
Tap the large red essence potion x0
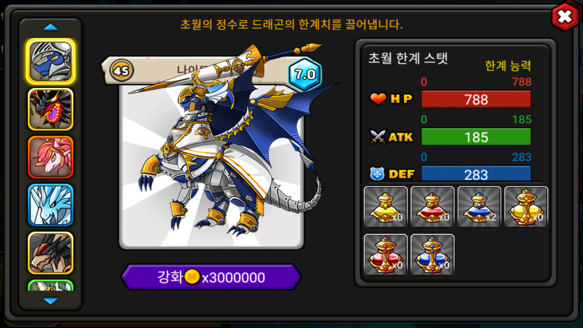pos(386,255)
